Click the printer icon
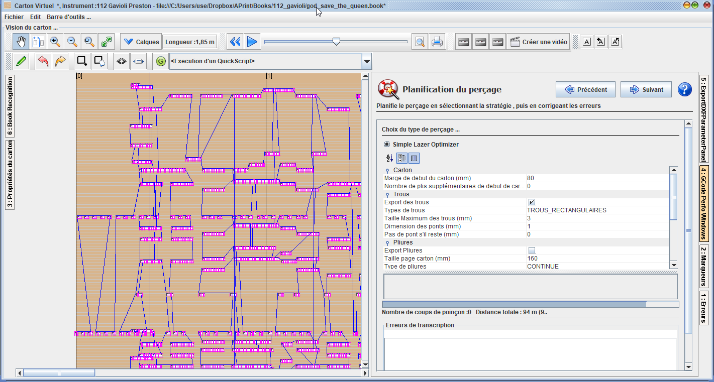Image resolution: width=714 pixels, height=382 pixels. pos(437,42)
